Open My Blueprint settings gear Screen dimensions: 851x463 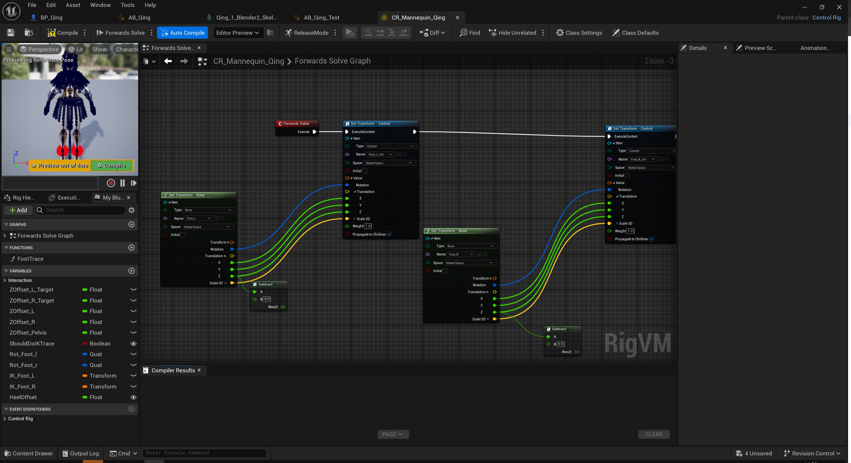132,210
